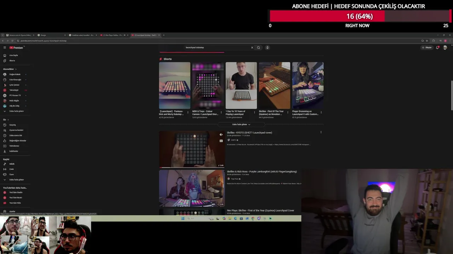This screenshot has height=254, width=453.
Task: Open YouTube notifications bell
Action: click(437, 48)
